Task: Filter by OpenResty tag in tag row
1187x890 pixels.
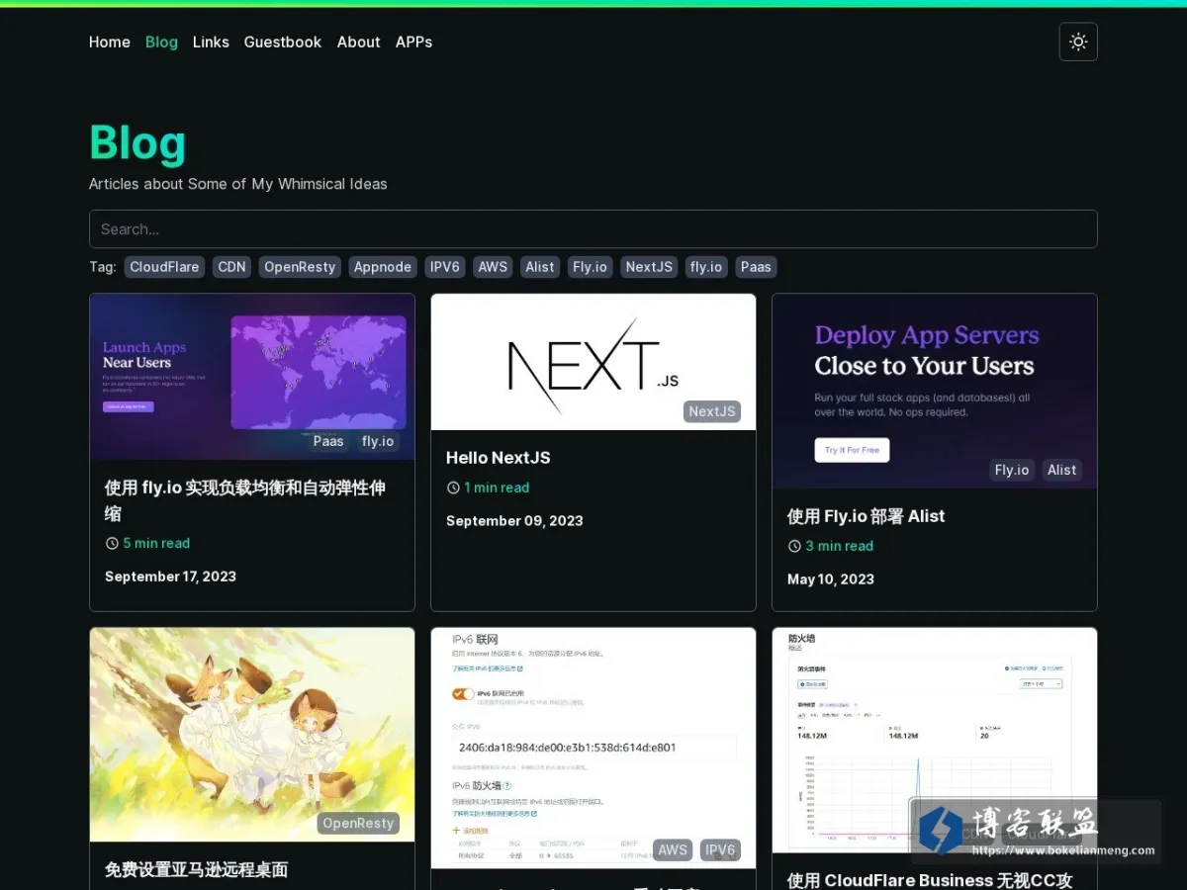Action: click(300, 267)
